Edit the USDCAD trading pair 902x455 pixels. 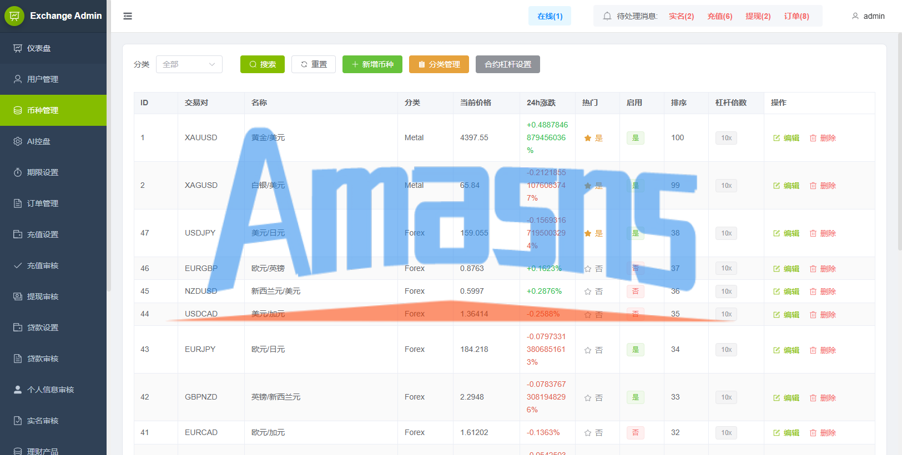[x=786, y=315]
